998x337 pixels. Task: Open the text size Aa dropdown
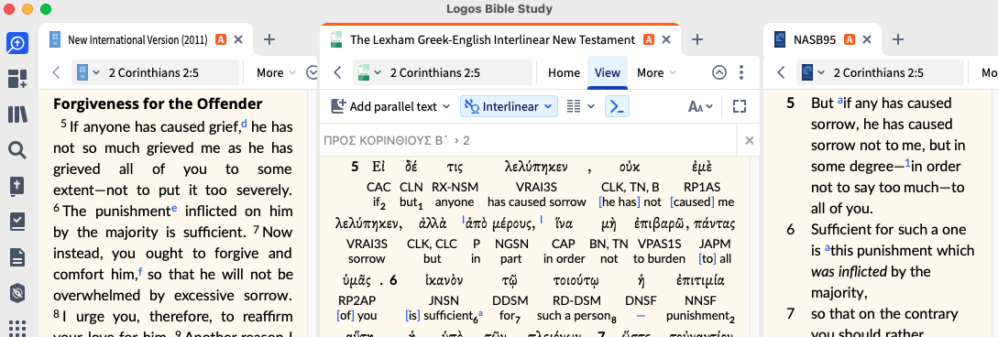tap(700, 107)
